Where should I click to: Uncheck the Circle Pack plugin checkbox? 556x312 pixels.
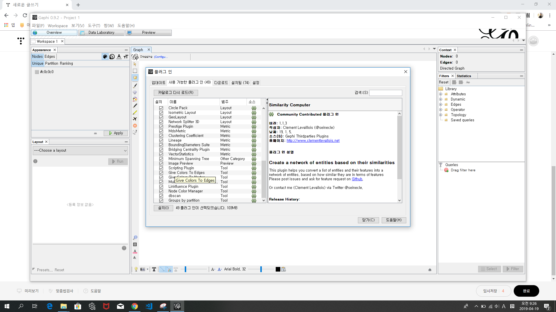point(161,108)
